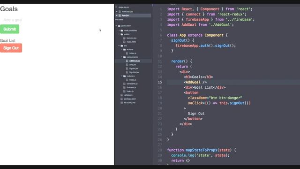Click "import AddGoal from './AddGoal';" line
Viewport: 300px width, 169px height.
[200, 25]
